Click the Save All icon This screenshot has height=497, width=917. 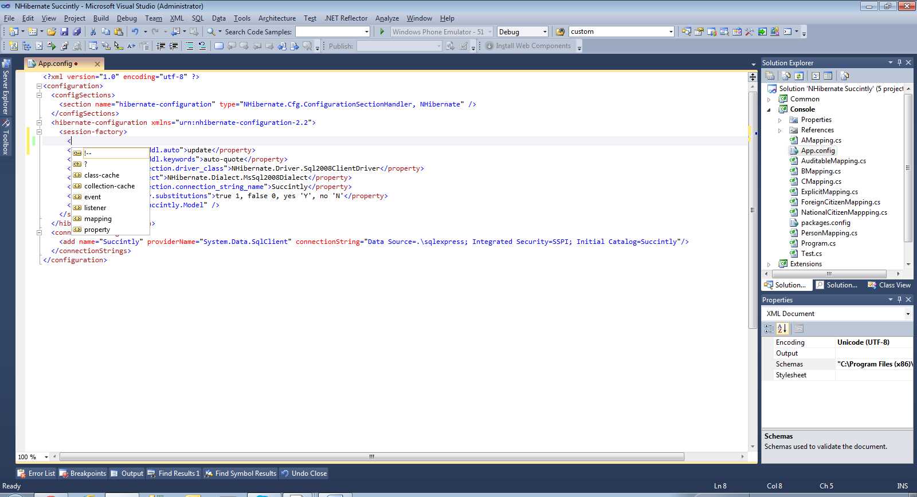pyautogui.click(x=77, y=31)
